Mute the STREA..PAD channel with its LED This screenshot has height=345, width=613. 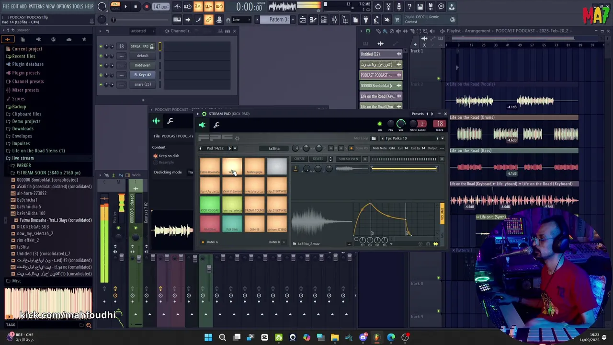[101, 46]
